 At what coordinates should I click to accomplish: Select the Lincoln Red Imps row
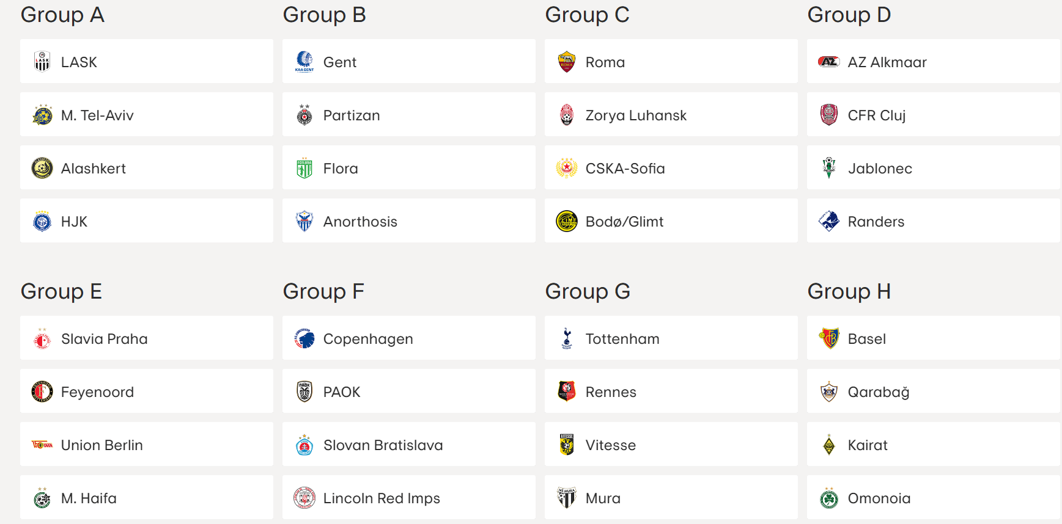(408, 498)
